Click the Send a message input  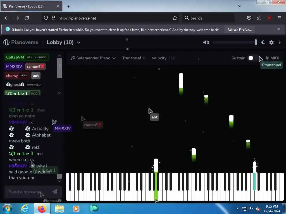(29, 192)
